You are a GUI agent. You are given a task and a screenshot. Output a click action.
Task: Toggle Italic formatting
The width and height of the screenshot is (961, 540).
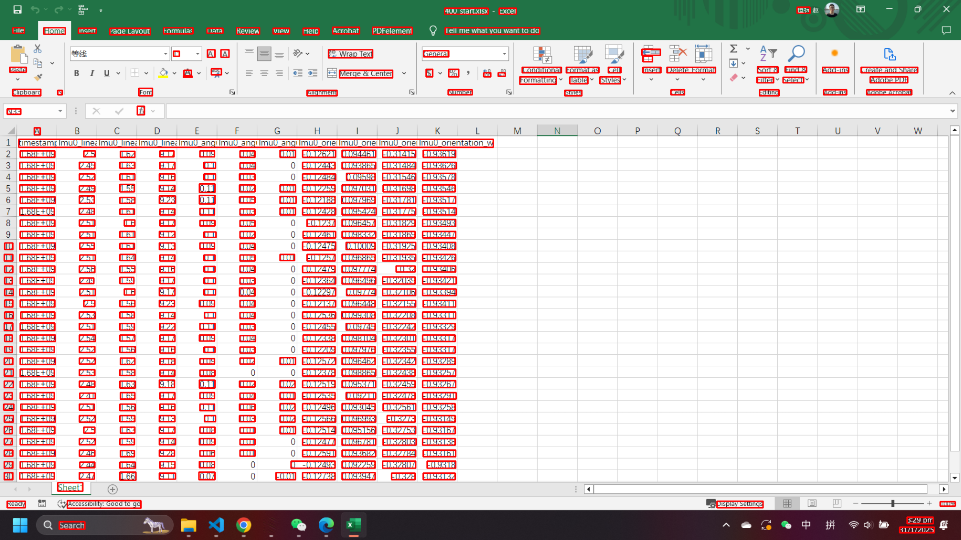[x=92, y=73]
